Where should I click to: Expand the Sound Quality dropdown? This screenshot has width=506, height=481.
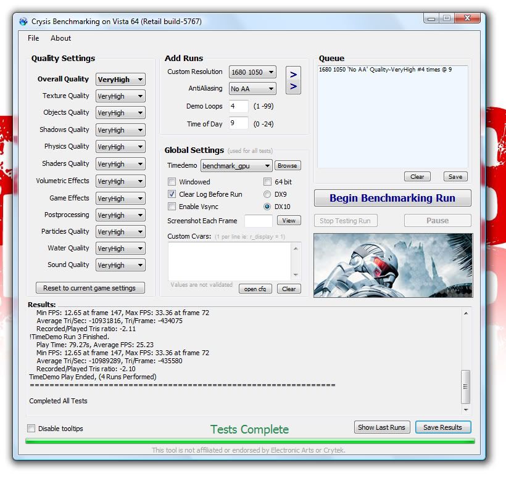120,265
